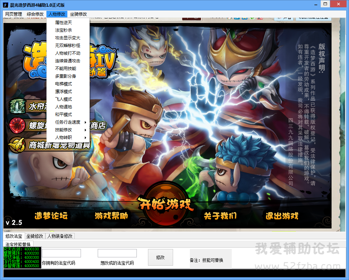Image resolution: width=349 pixels, height=280 pixels.
Task: Open the 人物修改 menu
Action: [x=57, y=14]
